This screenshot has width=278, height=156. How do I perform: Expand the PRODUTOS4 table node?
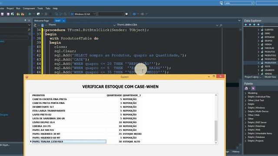(258, 63)
